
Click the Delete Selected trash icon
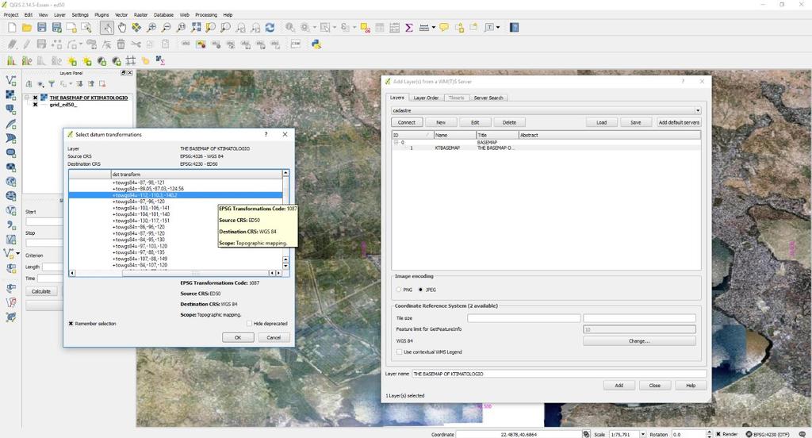[x=121, y=44]
